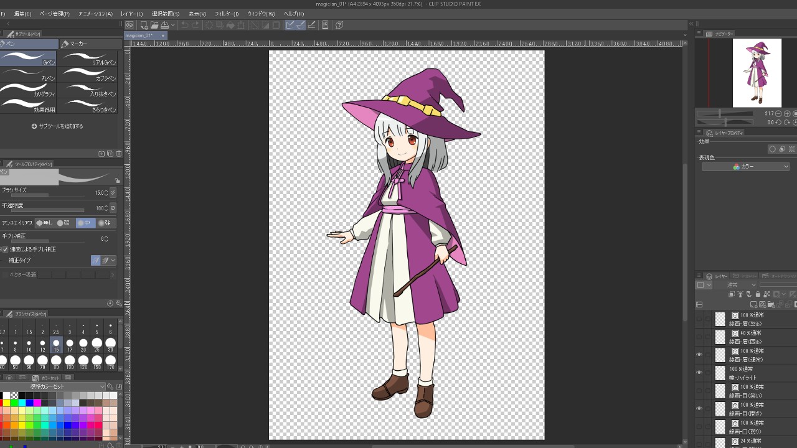Toggle Snap to Special Ruler icon

click(301, 26)
